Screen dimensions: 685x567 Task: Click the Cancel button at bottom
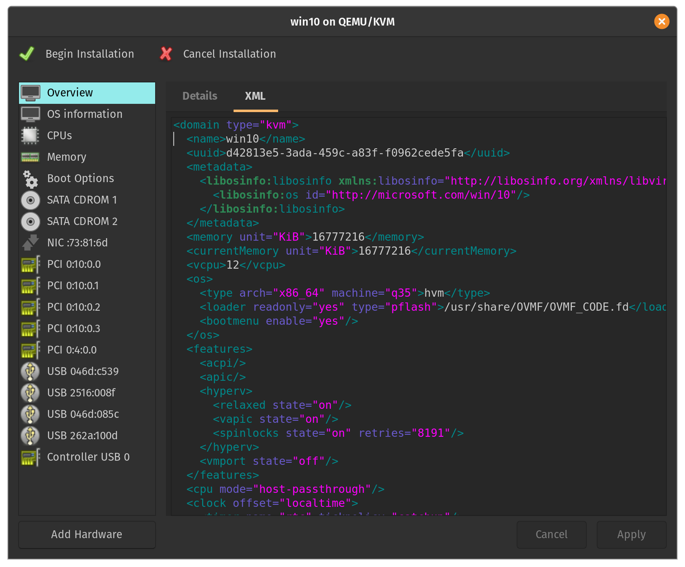(551, 534)
